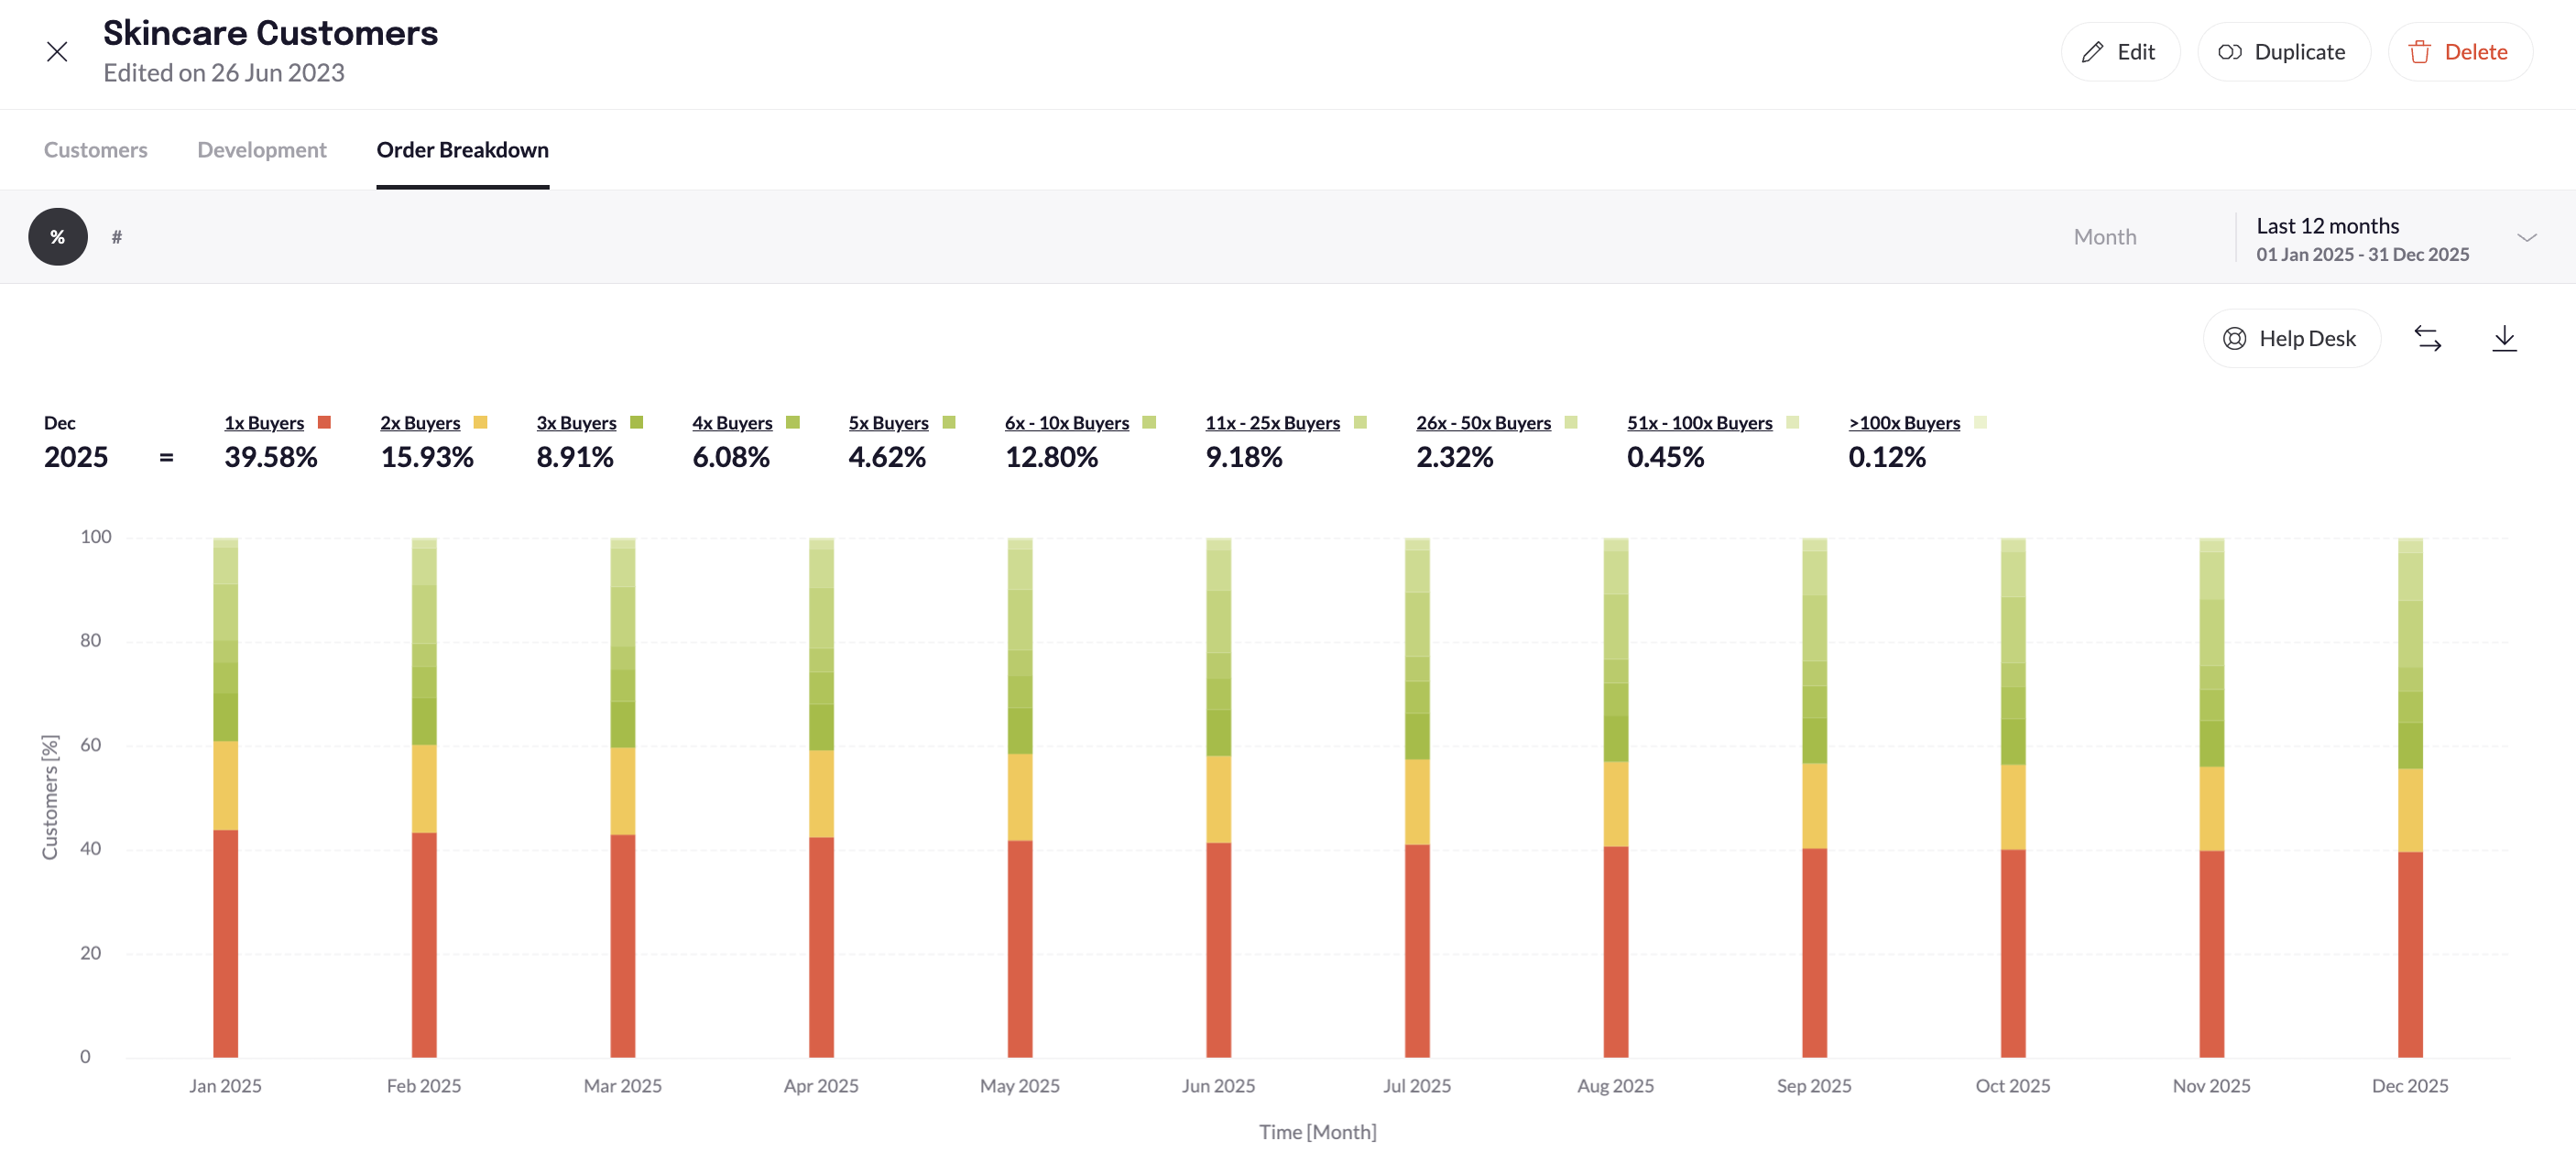
Task: Click the 6x - 10x Buyers link
Action: [1066, 423]
